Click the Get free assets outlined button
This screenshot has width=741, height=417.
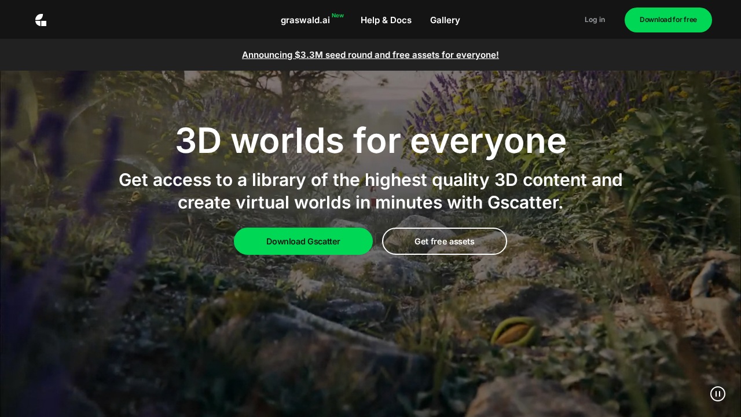445,242
